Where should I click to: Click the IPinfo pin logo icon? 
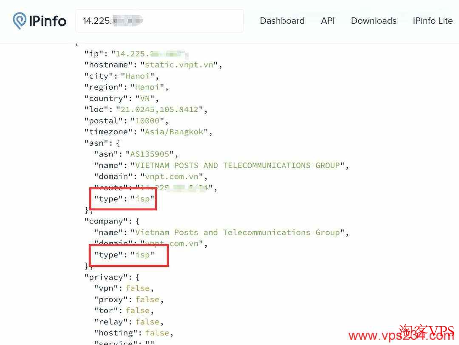click(x=20, y=21)
